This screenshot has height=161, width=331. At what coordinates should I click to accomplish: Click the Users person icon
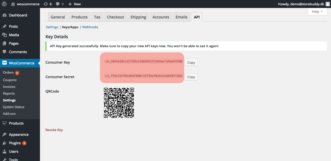4,152
